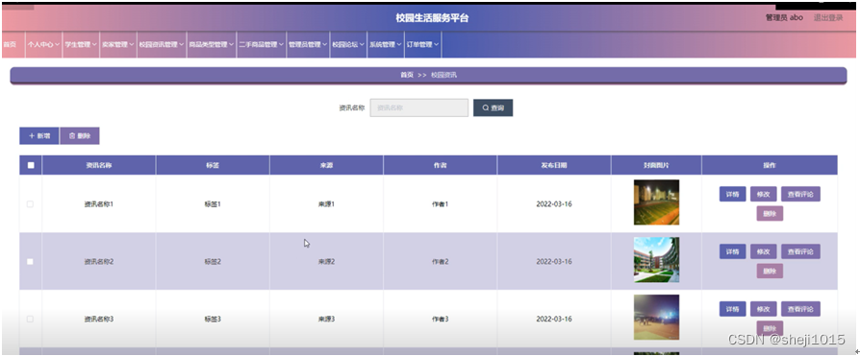Click the 来源1 cell
Image resolution: width=860 pixels, height=356 pixels.
tap(326, 204)
